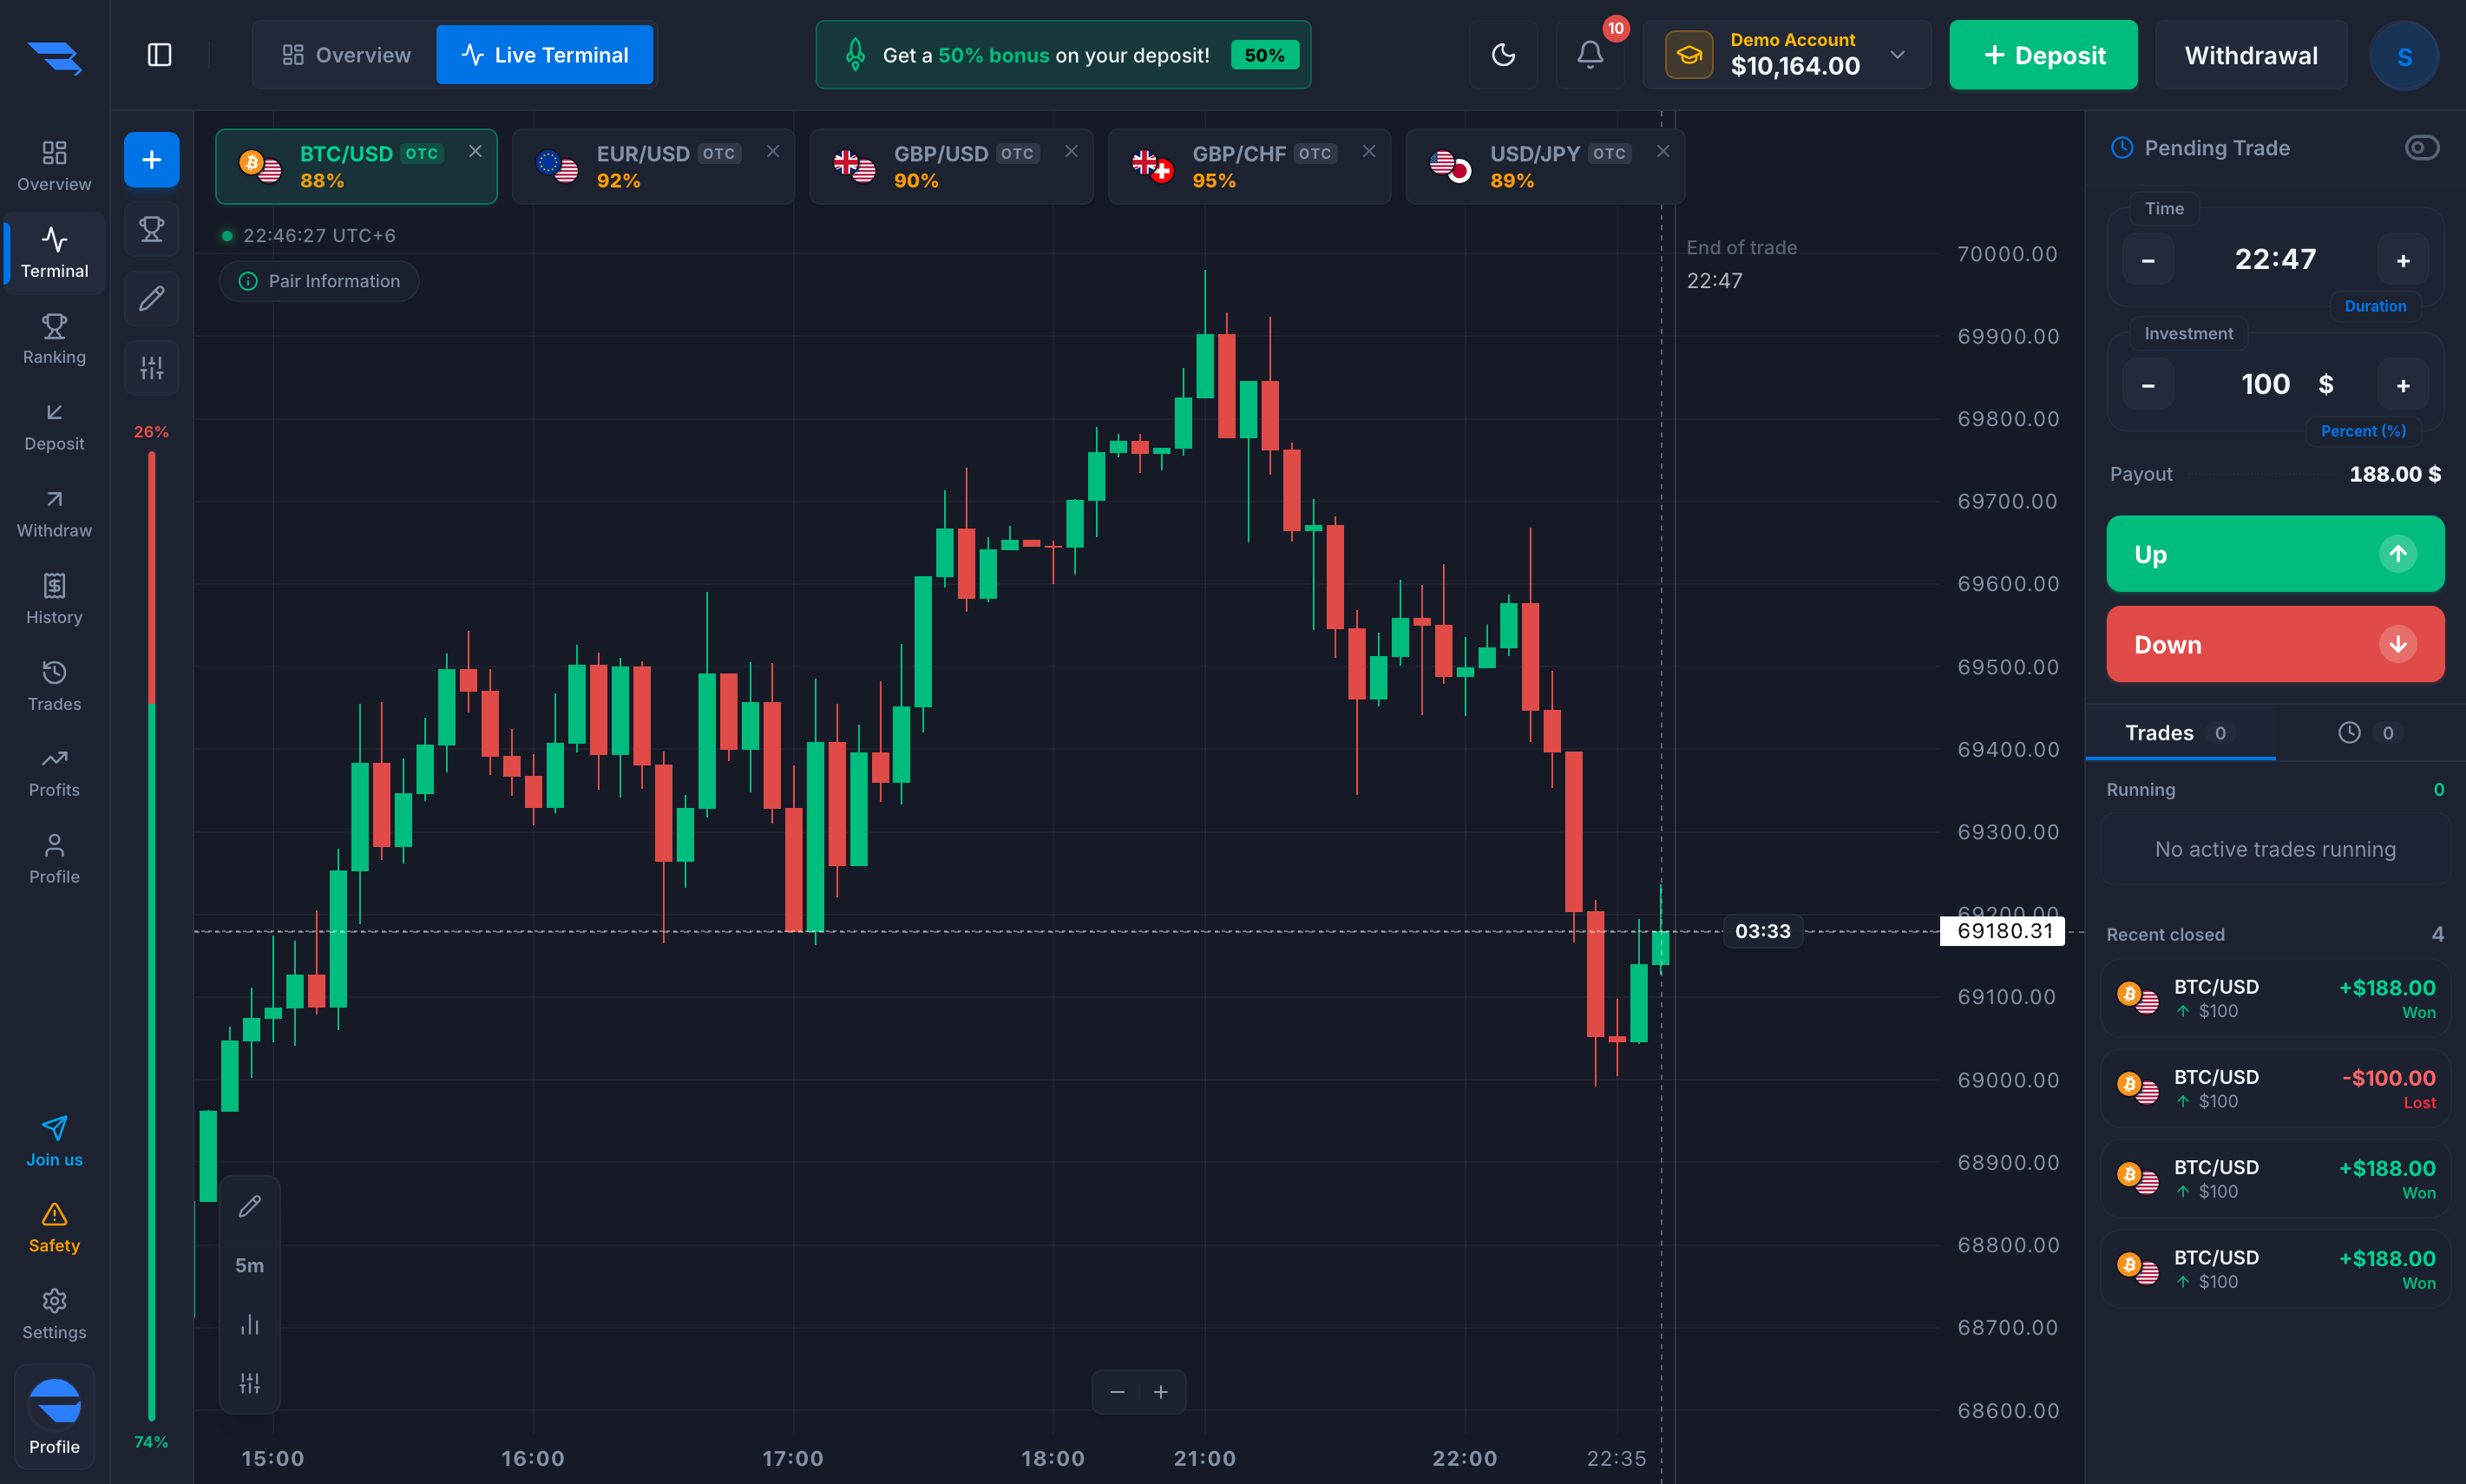
Task: Open the trophy tournaments icon beside chart
Action: [x=152, y=229]
